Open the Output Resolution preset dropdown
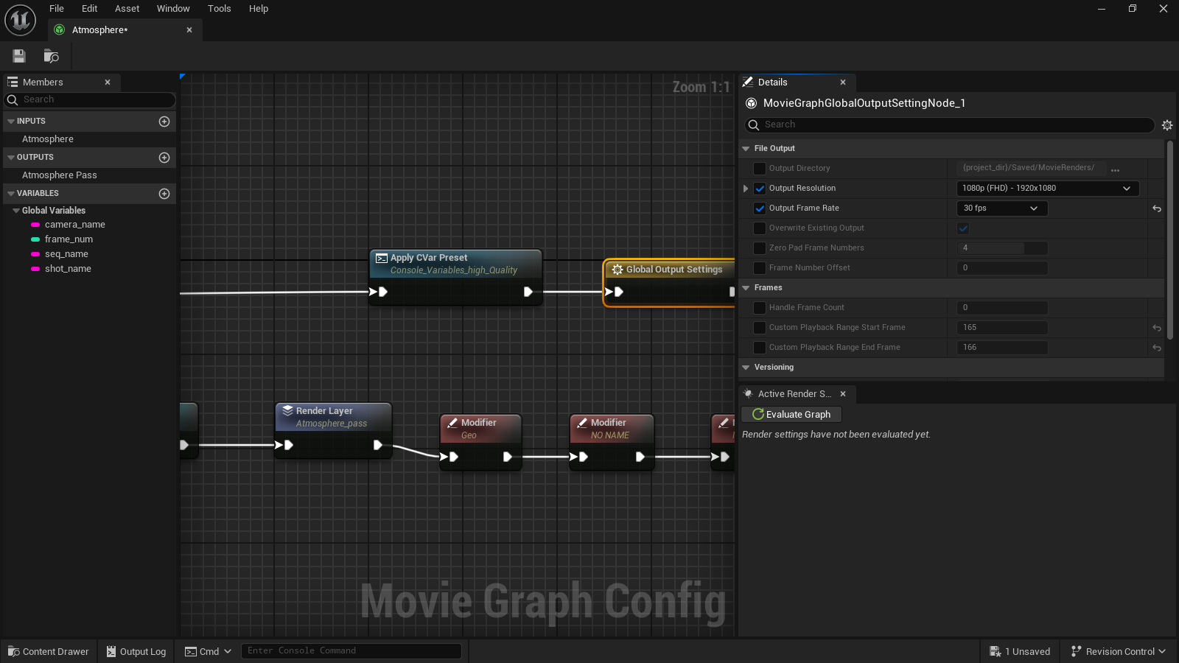This screenshot has width=1179, height=663. [1047, 189]
